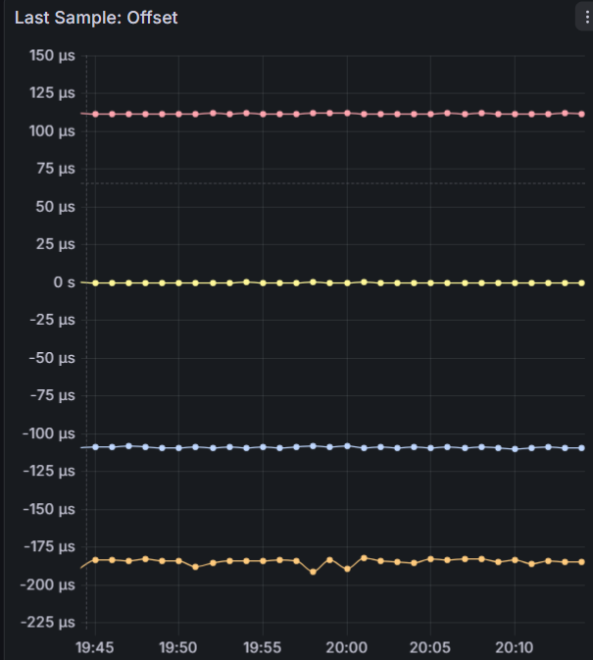This screenshot has height=660, width=593.
Task: Click the orange point at 19:51 dip
Action: click(196, 567)
